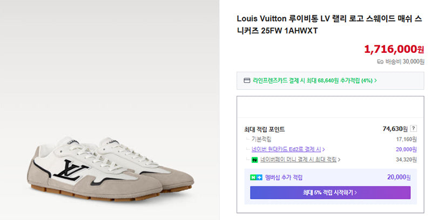Screen dimensions: 432x220
Task: Click the 배송비 30,000원 shipping fee text
Action: (404, 62)
